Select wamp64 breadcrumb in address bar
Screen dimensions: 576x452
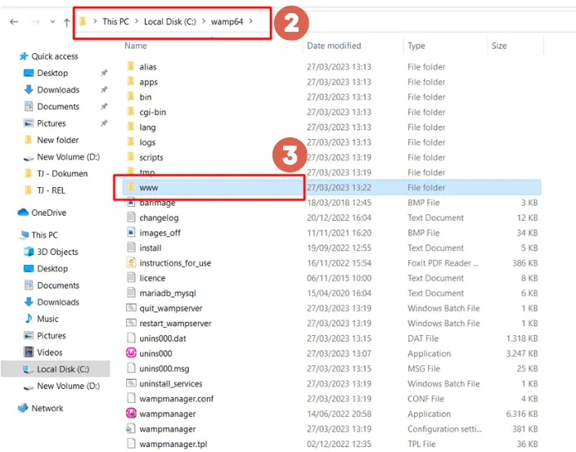click(227, 21)
